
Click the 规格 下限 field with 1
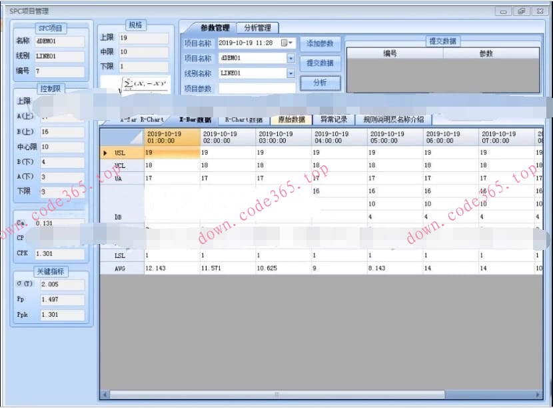coord(143,67)
